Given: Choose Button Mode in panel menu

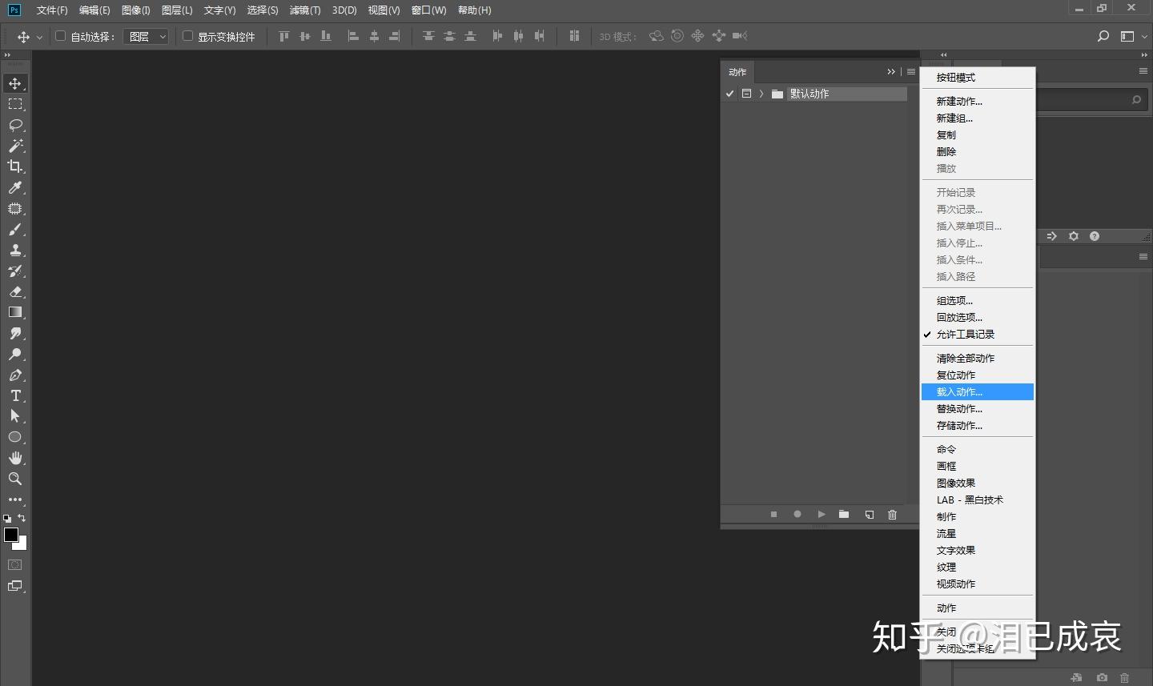Looking at the screenshot, I should (977, 78).
